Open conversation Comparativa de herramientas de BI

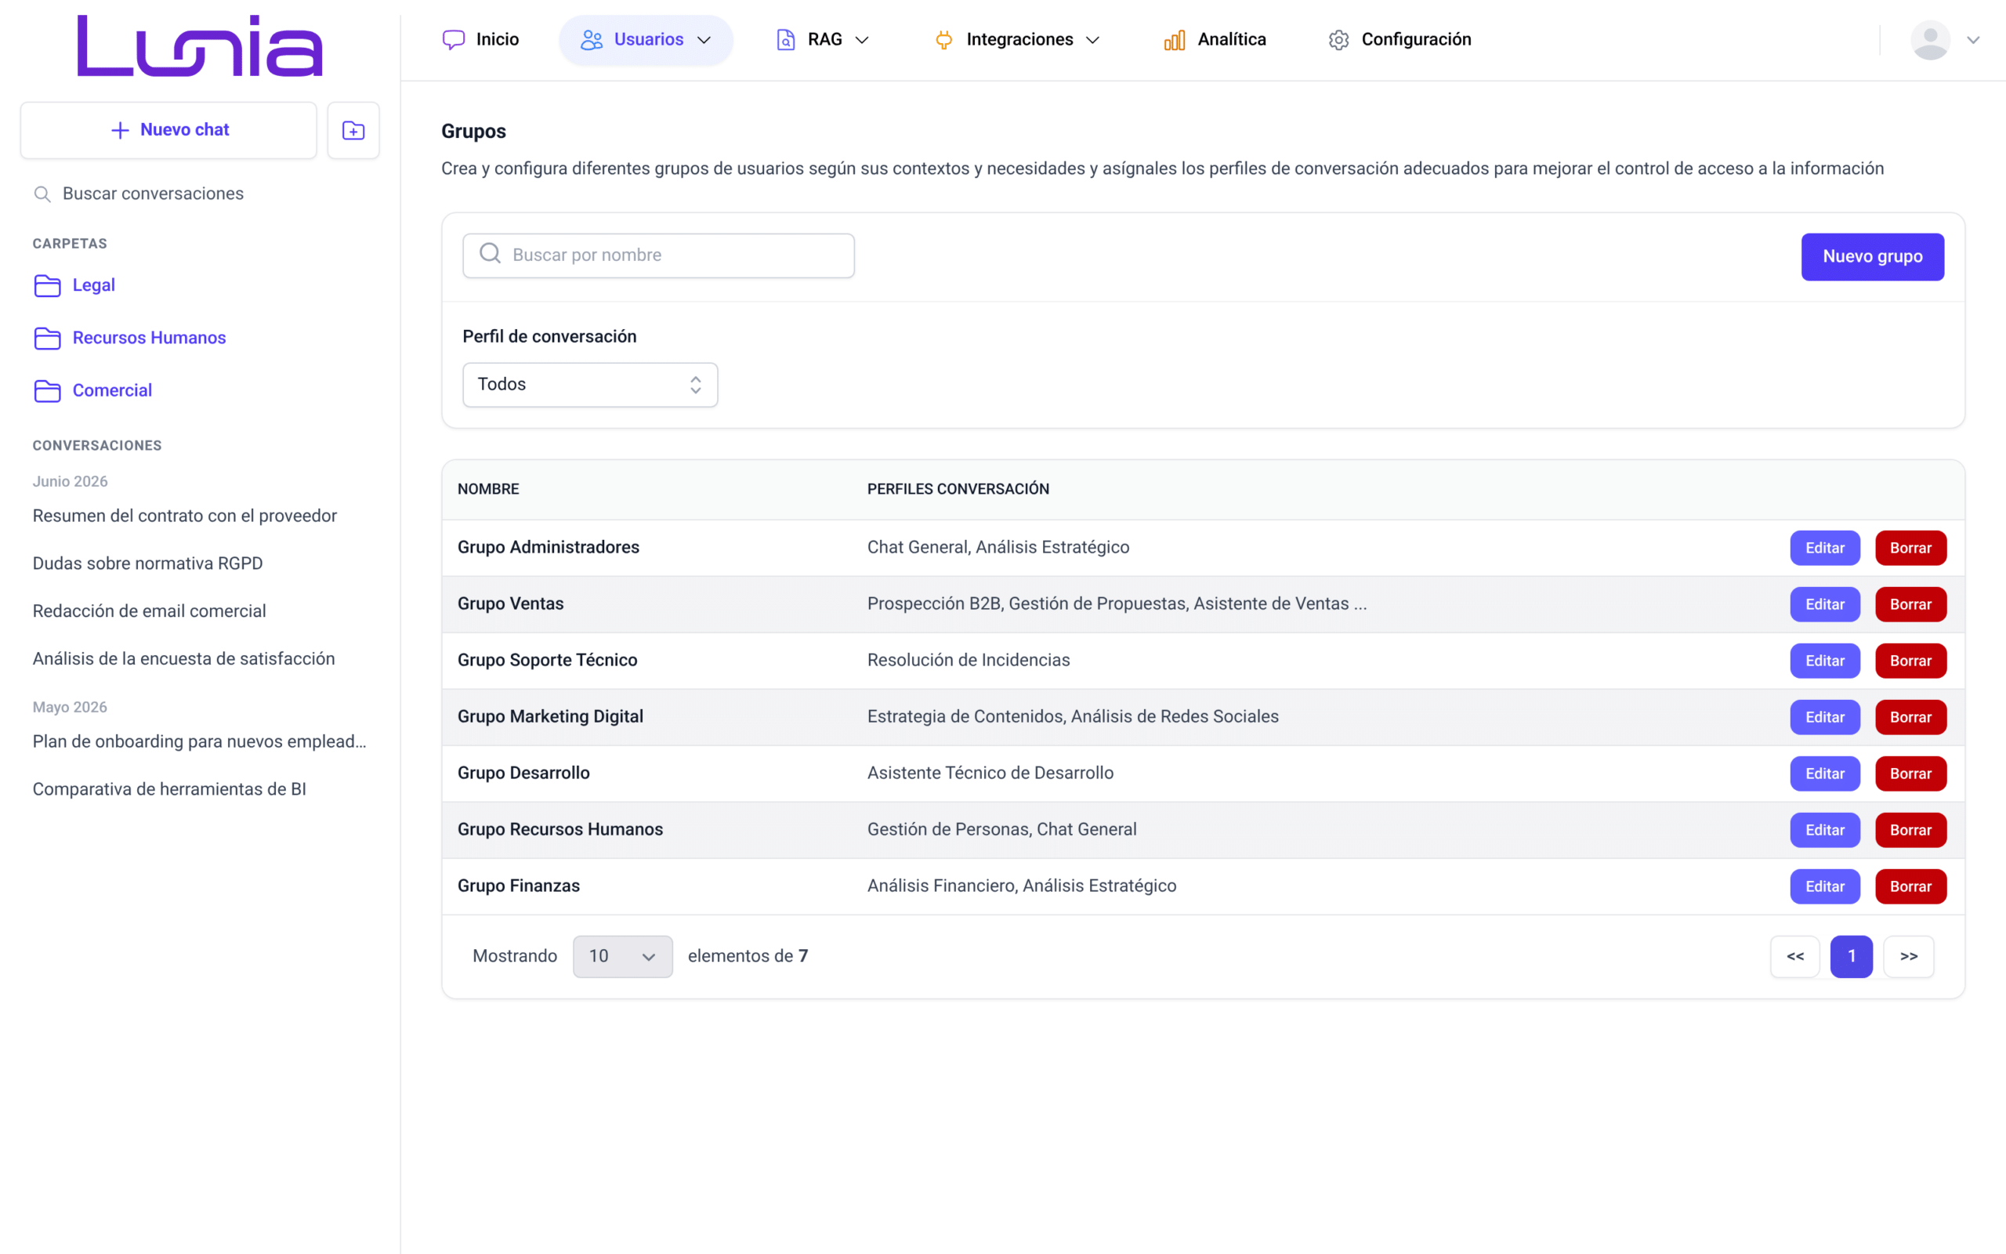[x=169, y=789]
